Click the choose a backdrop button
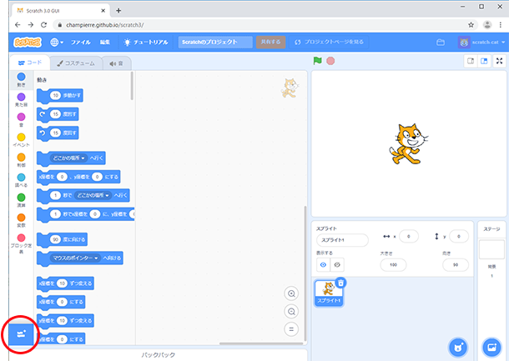The width and height of the screenshot is (509, 361). [x=491, y=348]
